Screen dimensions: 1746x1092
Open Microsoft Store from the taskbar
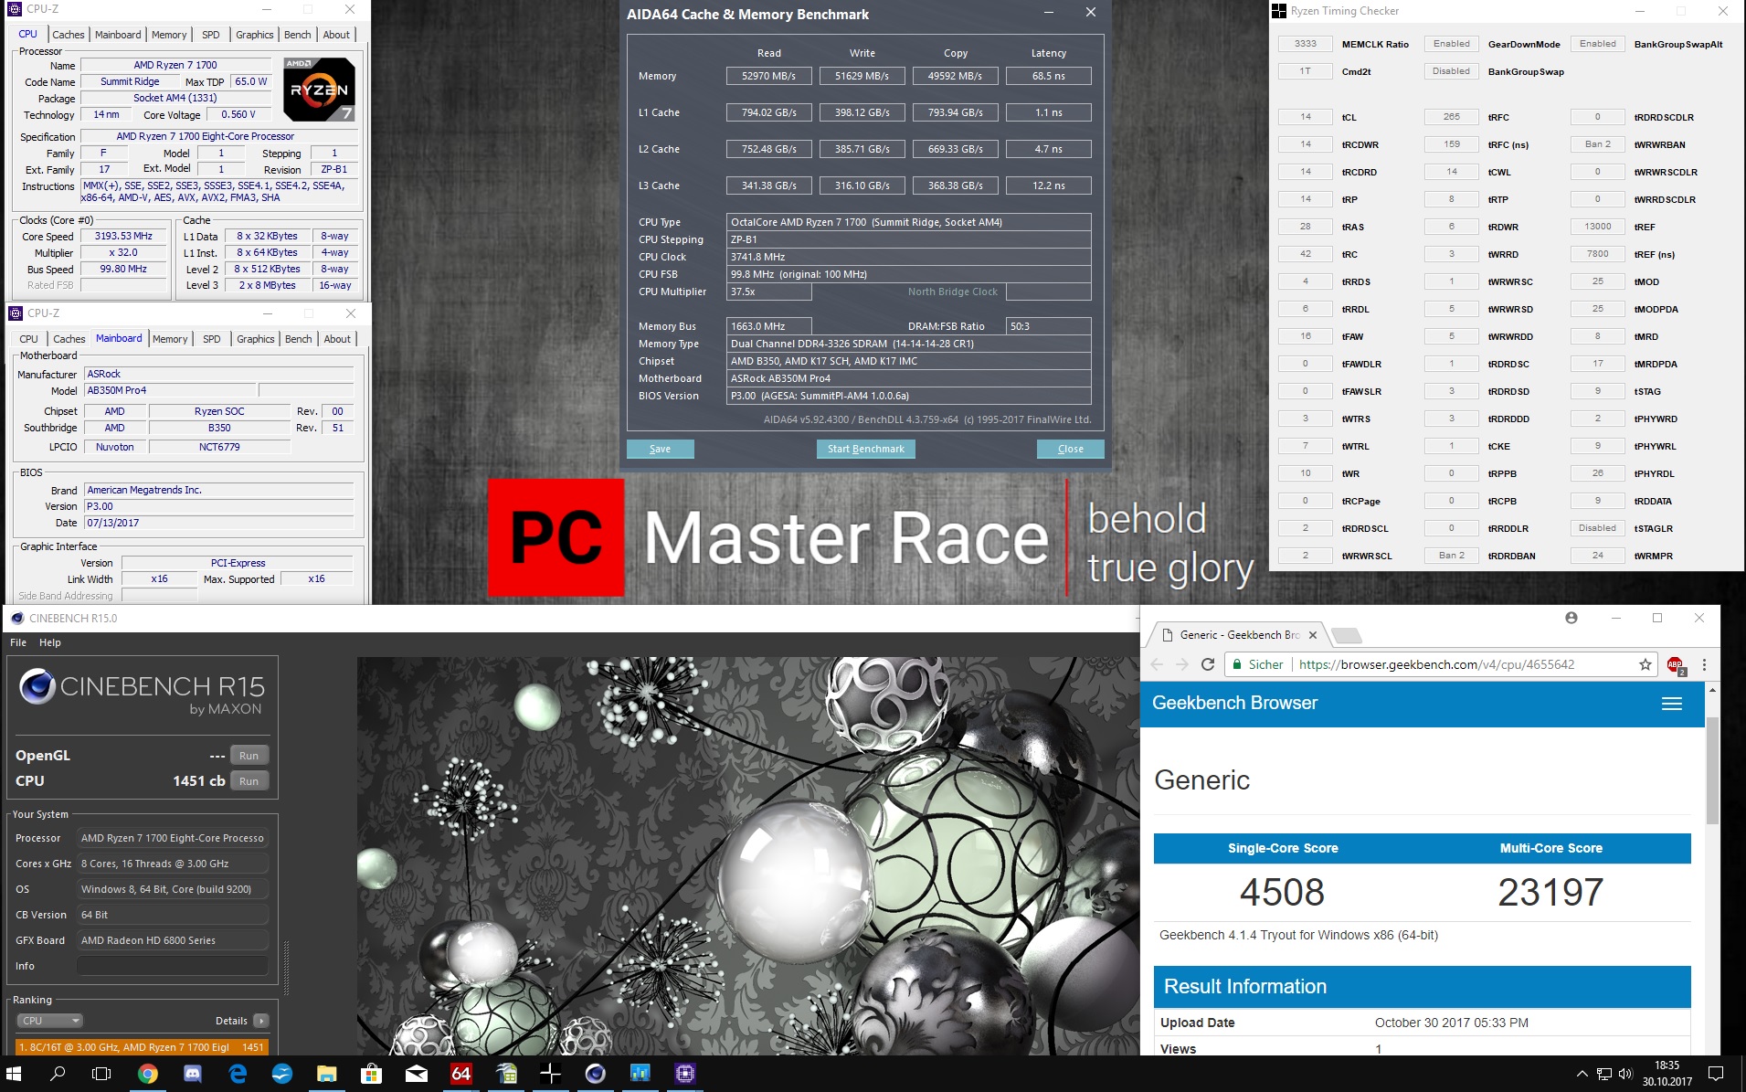371,1074
